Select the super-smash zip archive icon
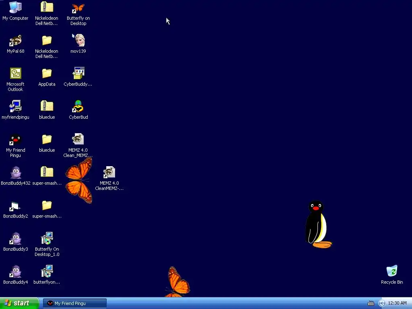The image size is (412, 309). coord(47,172)
